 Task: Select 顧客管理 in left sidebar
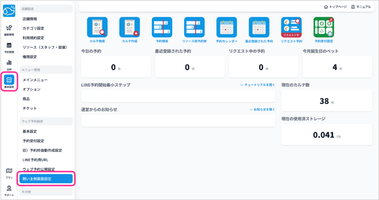[x=9, y=30]
